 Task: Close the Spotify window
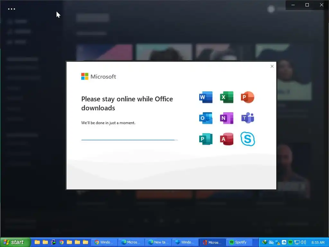coord(321,5)
